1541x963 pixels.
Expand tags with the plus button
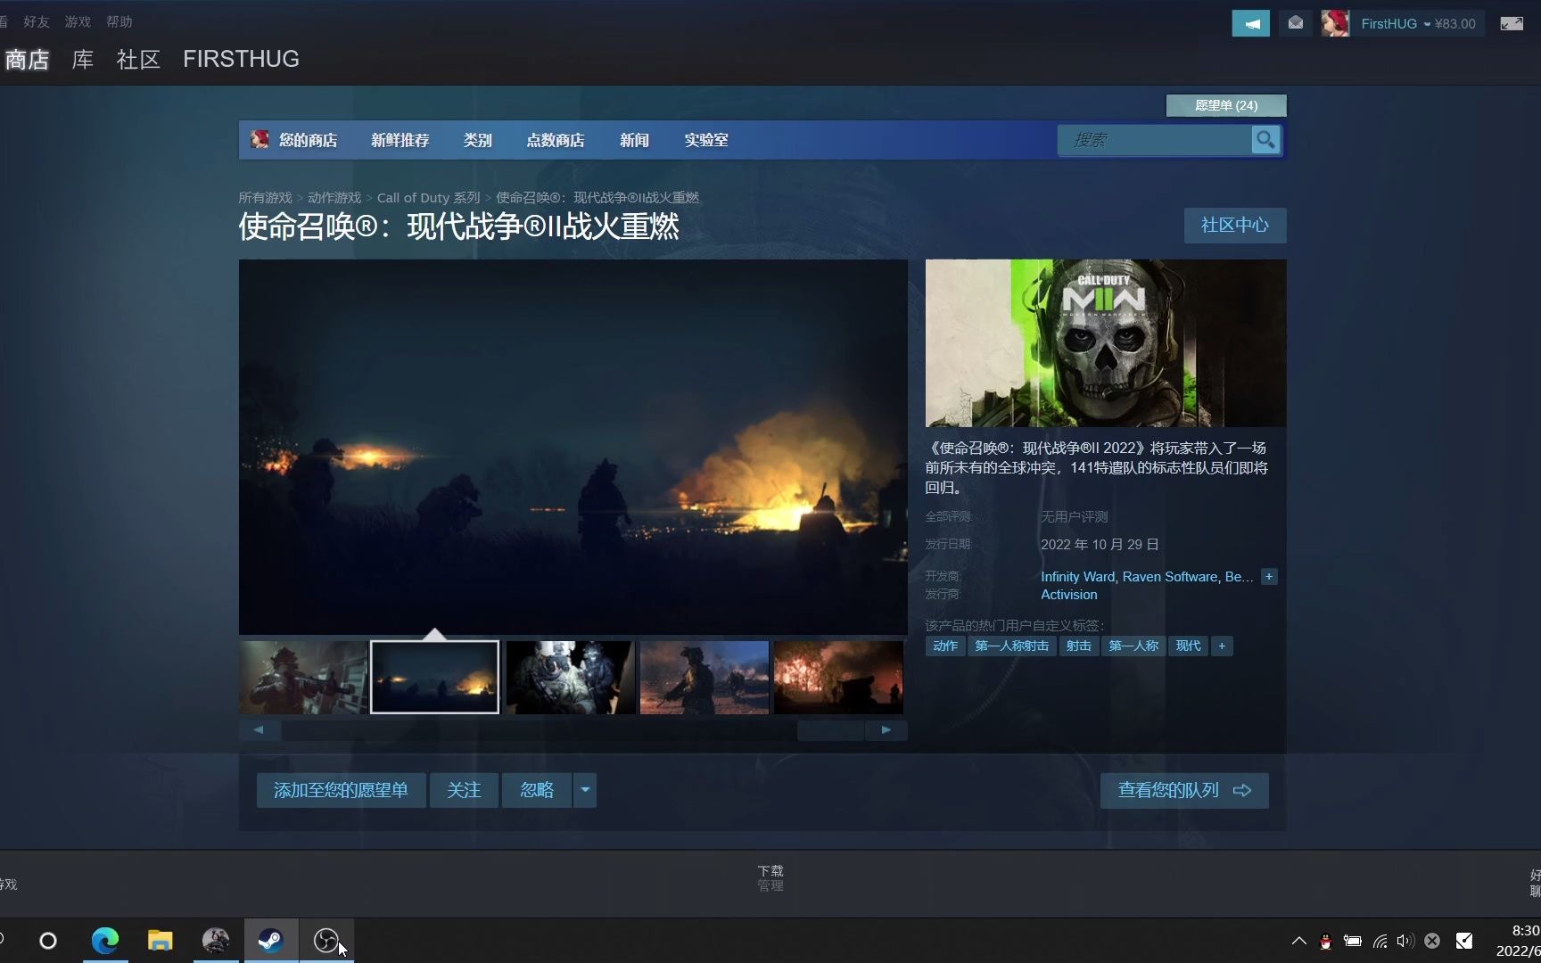pyautogui.click(x=1222, y=646)
